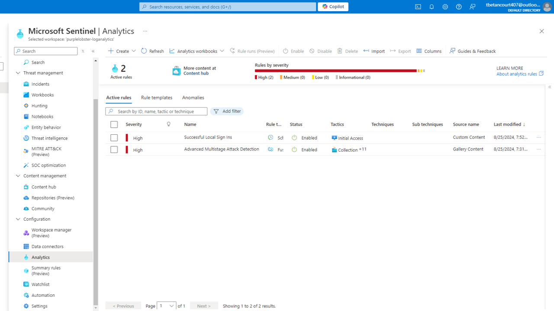Click the Entity behavior icon
Image resolution: width=554 pixels, height=311 pixels.
click(26, 127)
